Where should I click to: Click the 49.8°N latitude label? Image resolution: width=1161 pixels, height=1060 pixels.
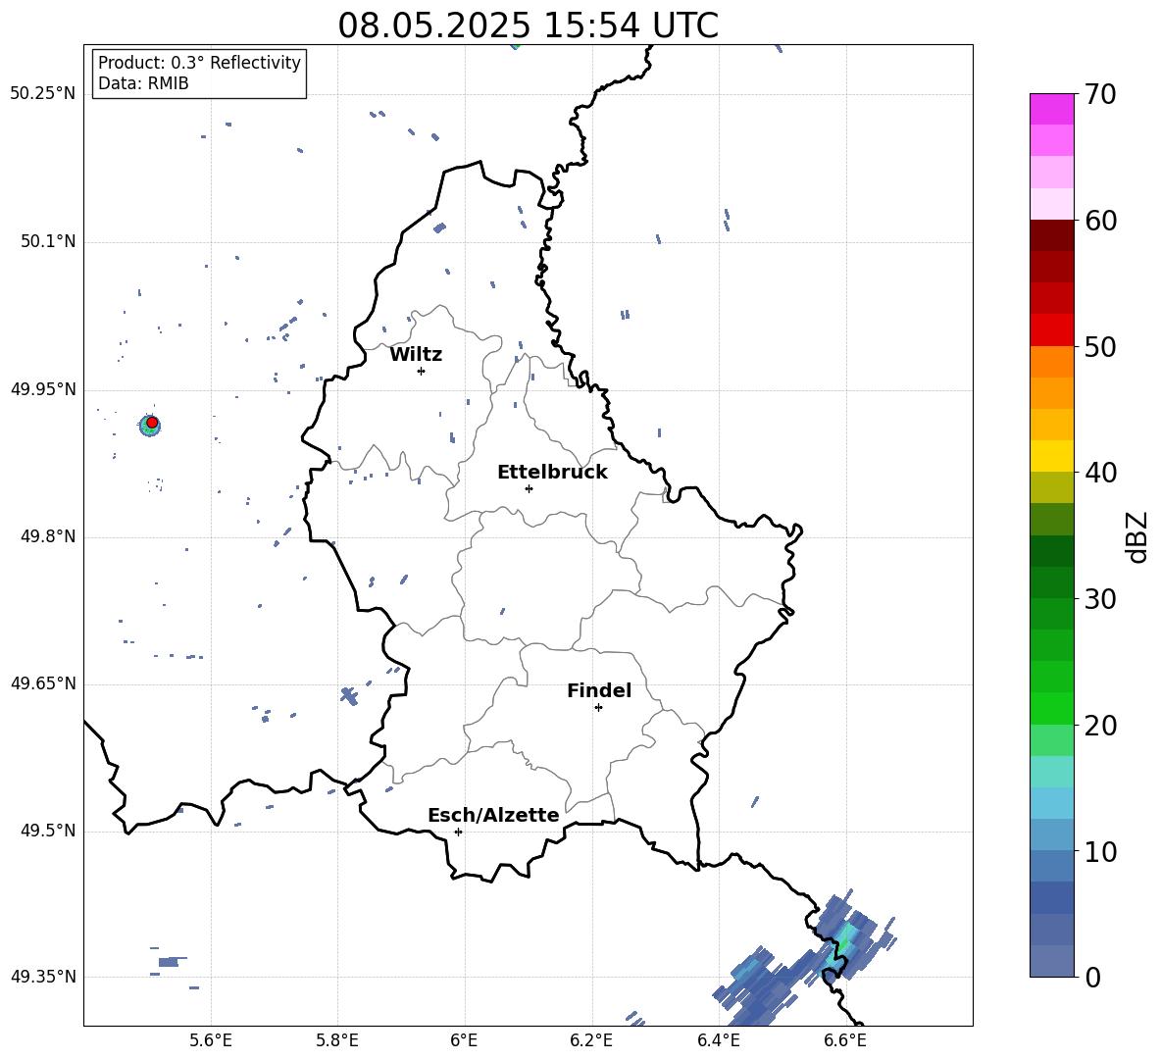[47, 536]
